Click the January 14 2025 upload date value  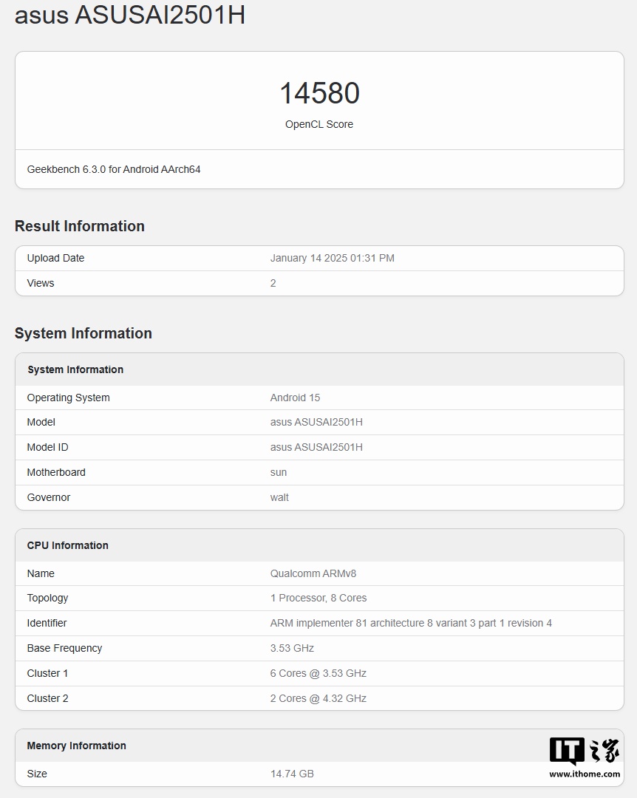[x=332, y=258]
